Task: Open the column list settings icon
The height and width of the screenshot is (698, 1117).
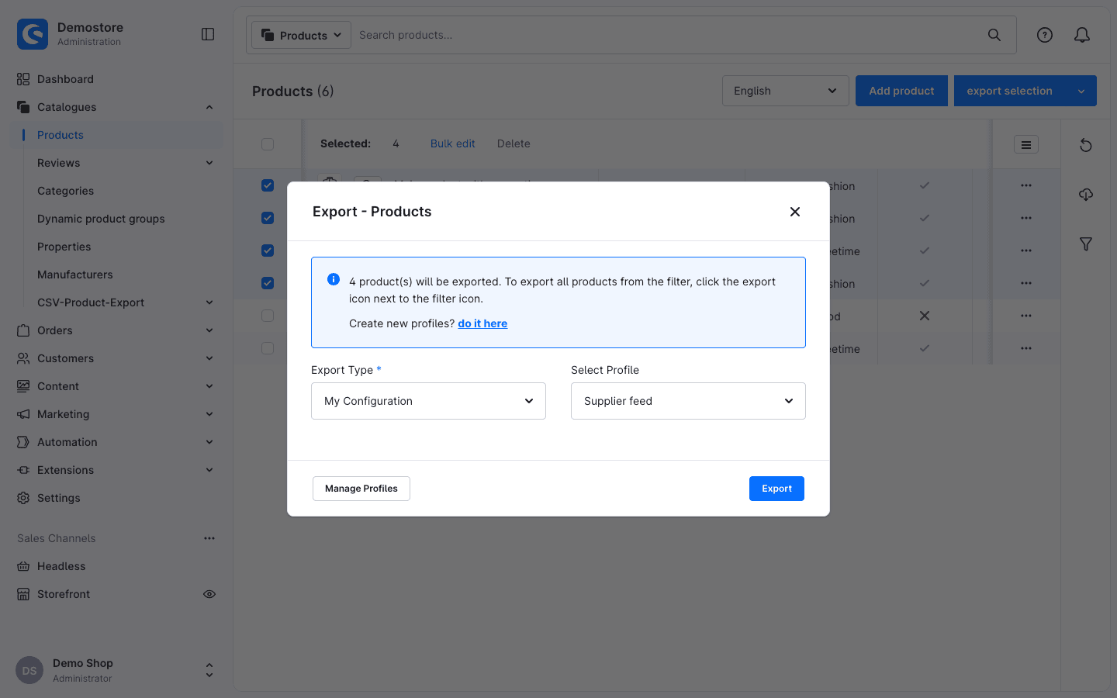Action: (1026, 144)
